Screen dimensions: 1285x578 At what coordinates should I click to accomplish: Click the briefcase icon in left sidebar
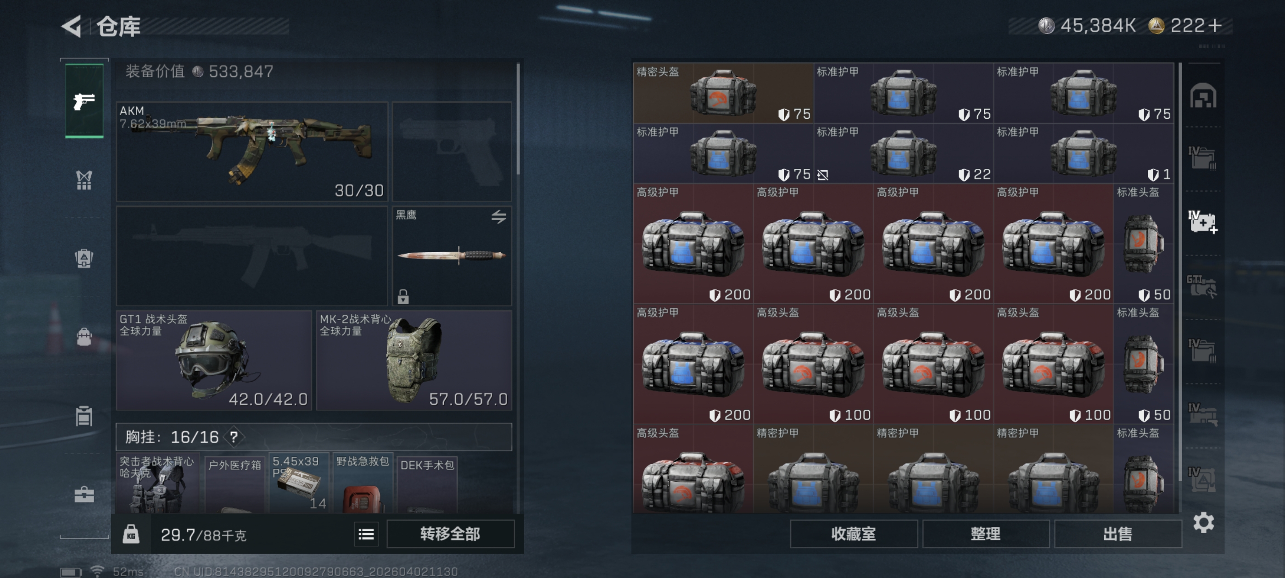(84, 494)
